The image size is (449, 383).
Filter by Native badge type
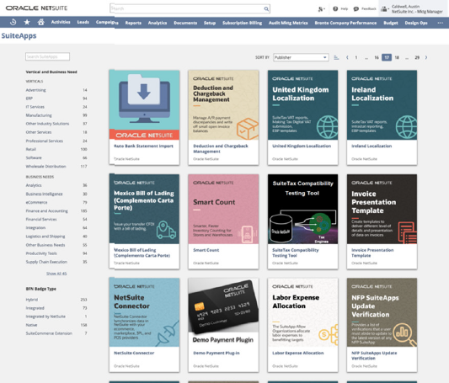pos(31,325)
